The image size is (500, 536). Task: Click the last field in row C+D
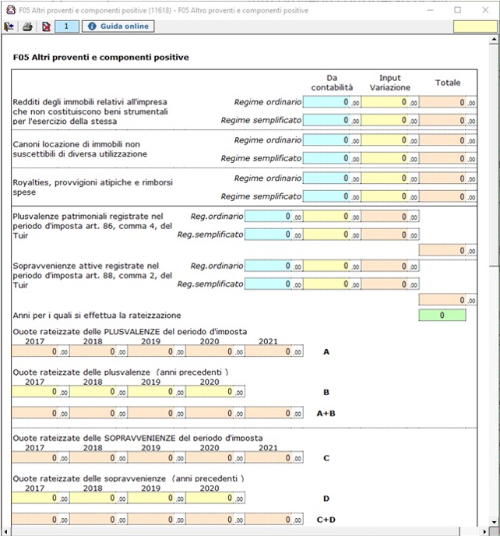pos(274,520)
